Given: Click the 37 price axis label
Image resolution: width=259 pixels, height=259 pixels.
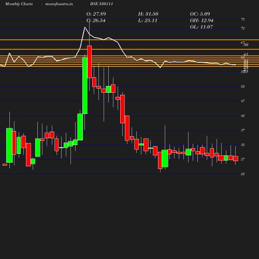Looking at the screenshot, I should pyautogui.click(x=243, y=130).
